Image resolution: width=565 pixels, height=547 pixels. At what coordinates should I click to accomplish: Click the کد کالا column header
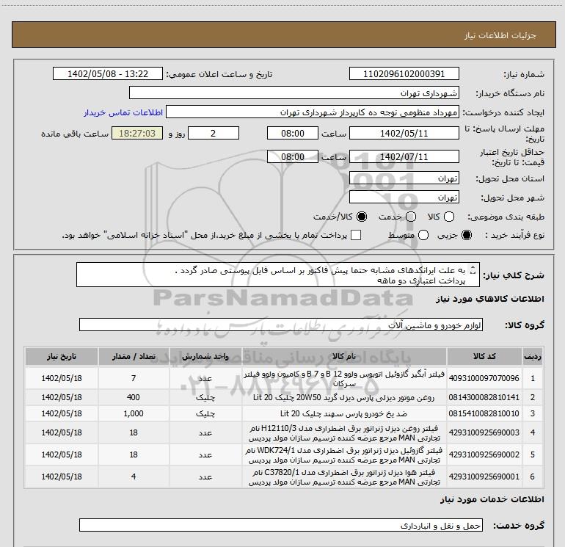[484, 356]
